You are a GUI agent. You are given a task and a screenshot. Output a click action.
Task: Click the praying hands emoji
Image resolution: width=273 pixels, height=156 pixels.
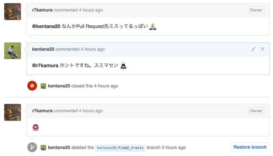153,27
